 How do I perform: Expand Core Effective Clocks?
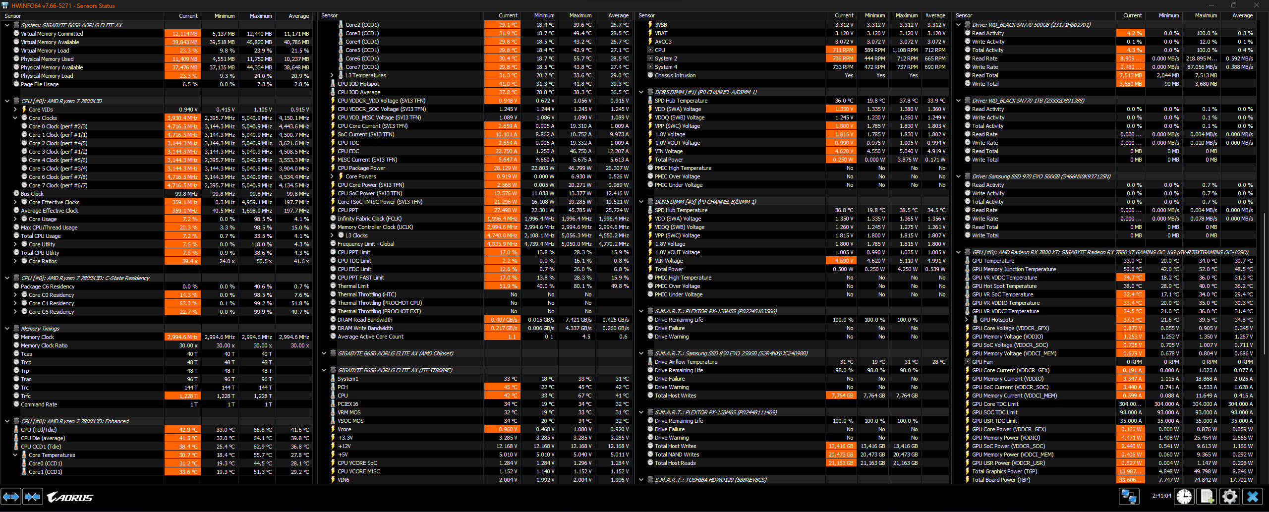pos(15,202)
